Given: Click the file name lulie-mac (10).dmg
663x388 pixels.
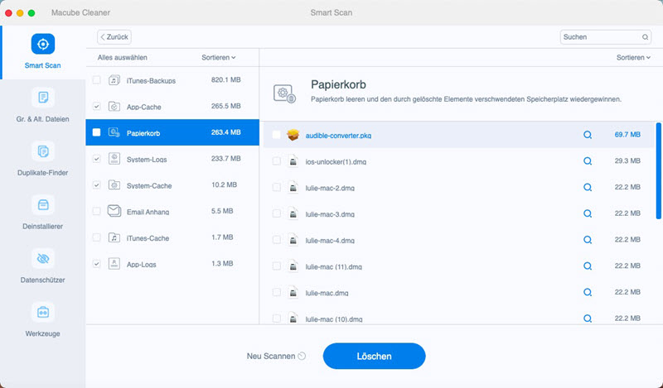Looking at the screenshot, I should (x=334, y=319).
